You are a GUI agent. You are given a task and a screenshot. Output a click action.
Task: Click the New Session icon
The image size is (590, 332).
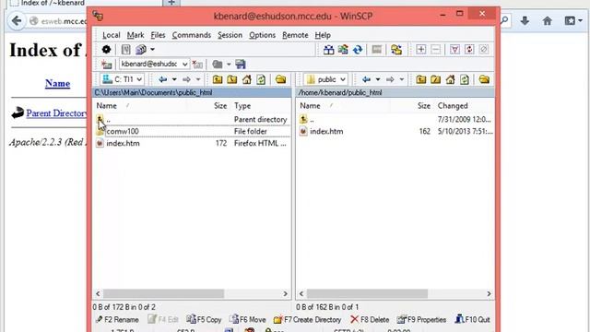click(x=107, y=65)
